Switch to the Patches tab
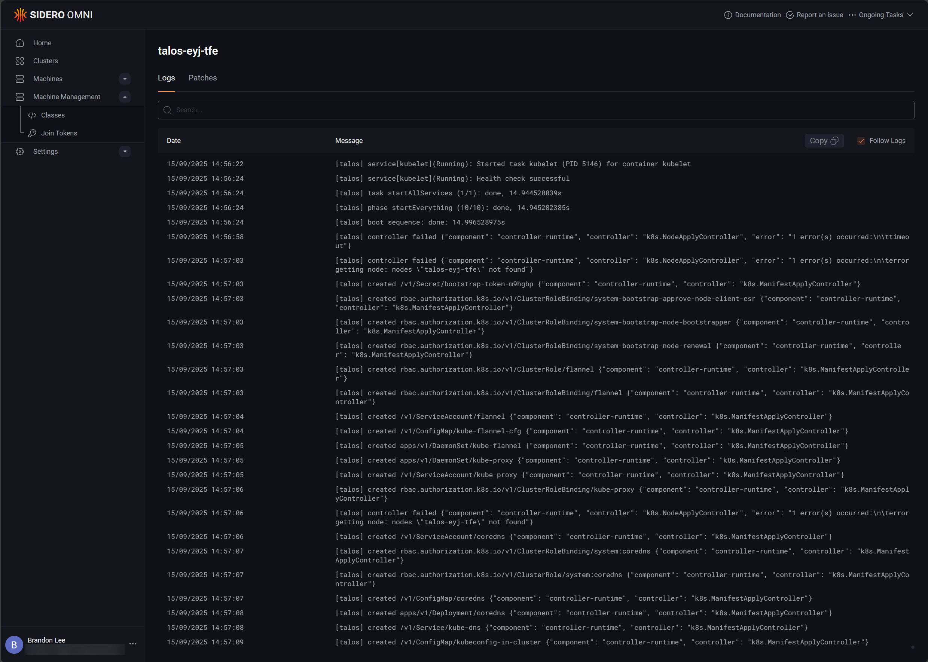Screen dimensions: 928x662 click(202, 78)
